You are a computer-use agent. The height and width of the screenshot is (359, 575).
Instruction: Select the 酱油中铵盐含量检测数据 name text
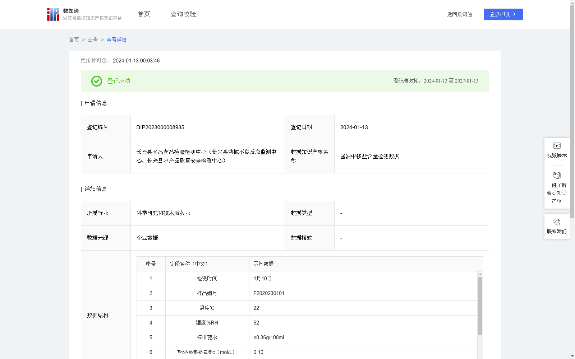(370, 157)
